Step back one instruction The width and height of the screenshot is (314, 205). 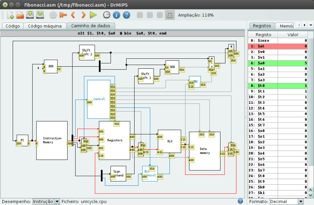tap(73, 15)
